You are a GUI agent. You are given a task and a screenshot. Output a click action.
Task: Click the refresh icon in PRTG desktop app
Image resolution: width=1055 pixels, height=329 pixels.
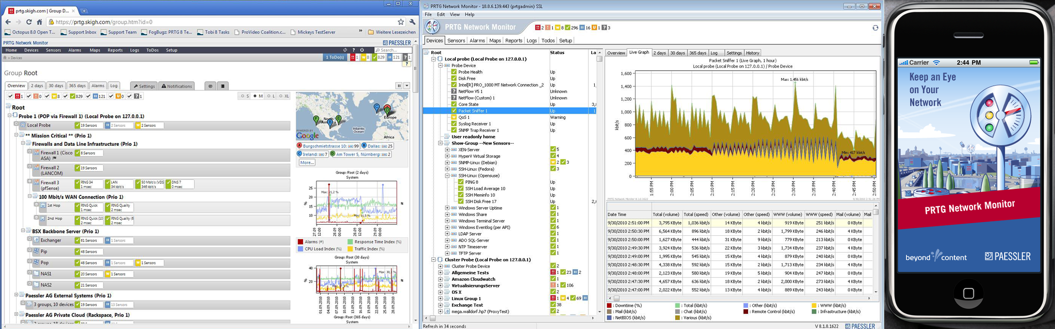pyautogui.click(x=875, y=28)
